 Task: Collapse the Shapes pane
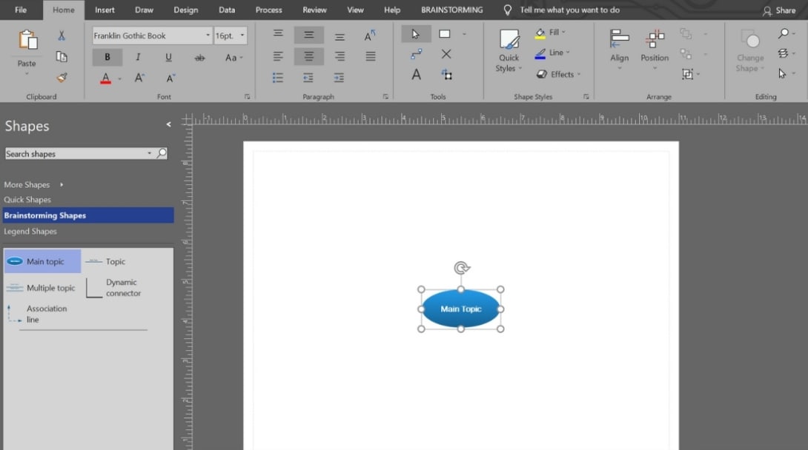point(168,124)
